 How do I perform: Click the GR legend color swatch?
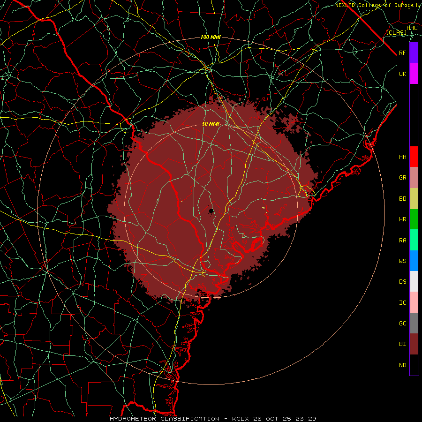[x=414, y=178]
